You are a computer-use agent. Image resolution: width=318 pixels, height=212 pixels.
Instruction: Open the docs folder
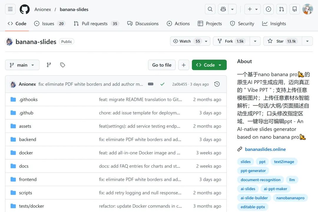click(24, 166)
